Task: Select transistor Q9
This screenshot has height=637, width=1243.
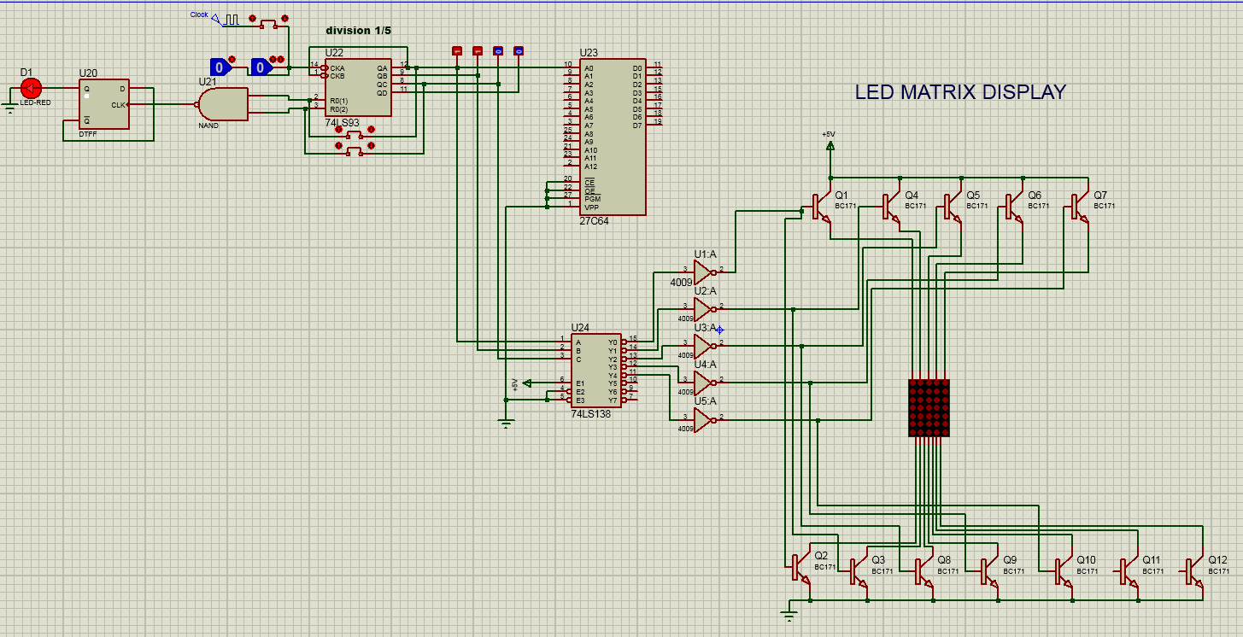Action: click(989, 571)
